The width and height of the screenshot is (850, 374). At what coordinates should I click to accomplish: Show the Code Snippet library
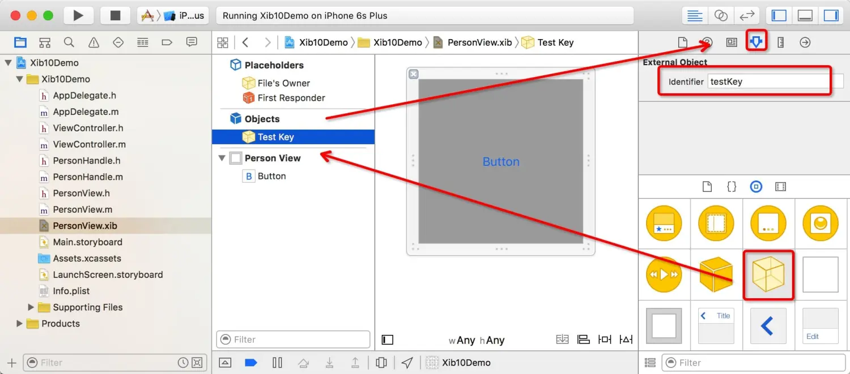click(x=732, y=187)
